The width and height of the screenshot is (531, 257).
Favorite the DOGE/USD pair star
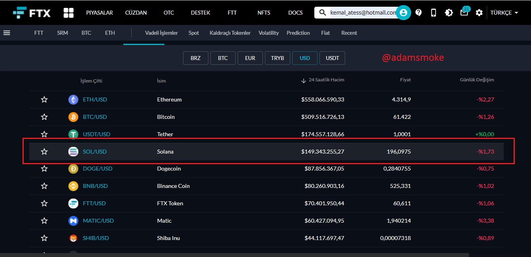click(44, 169)
